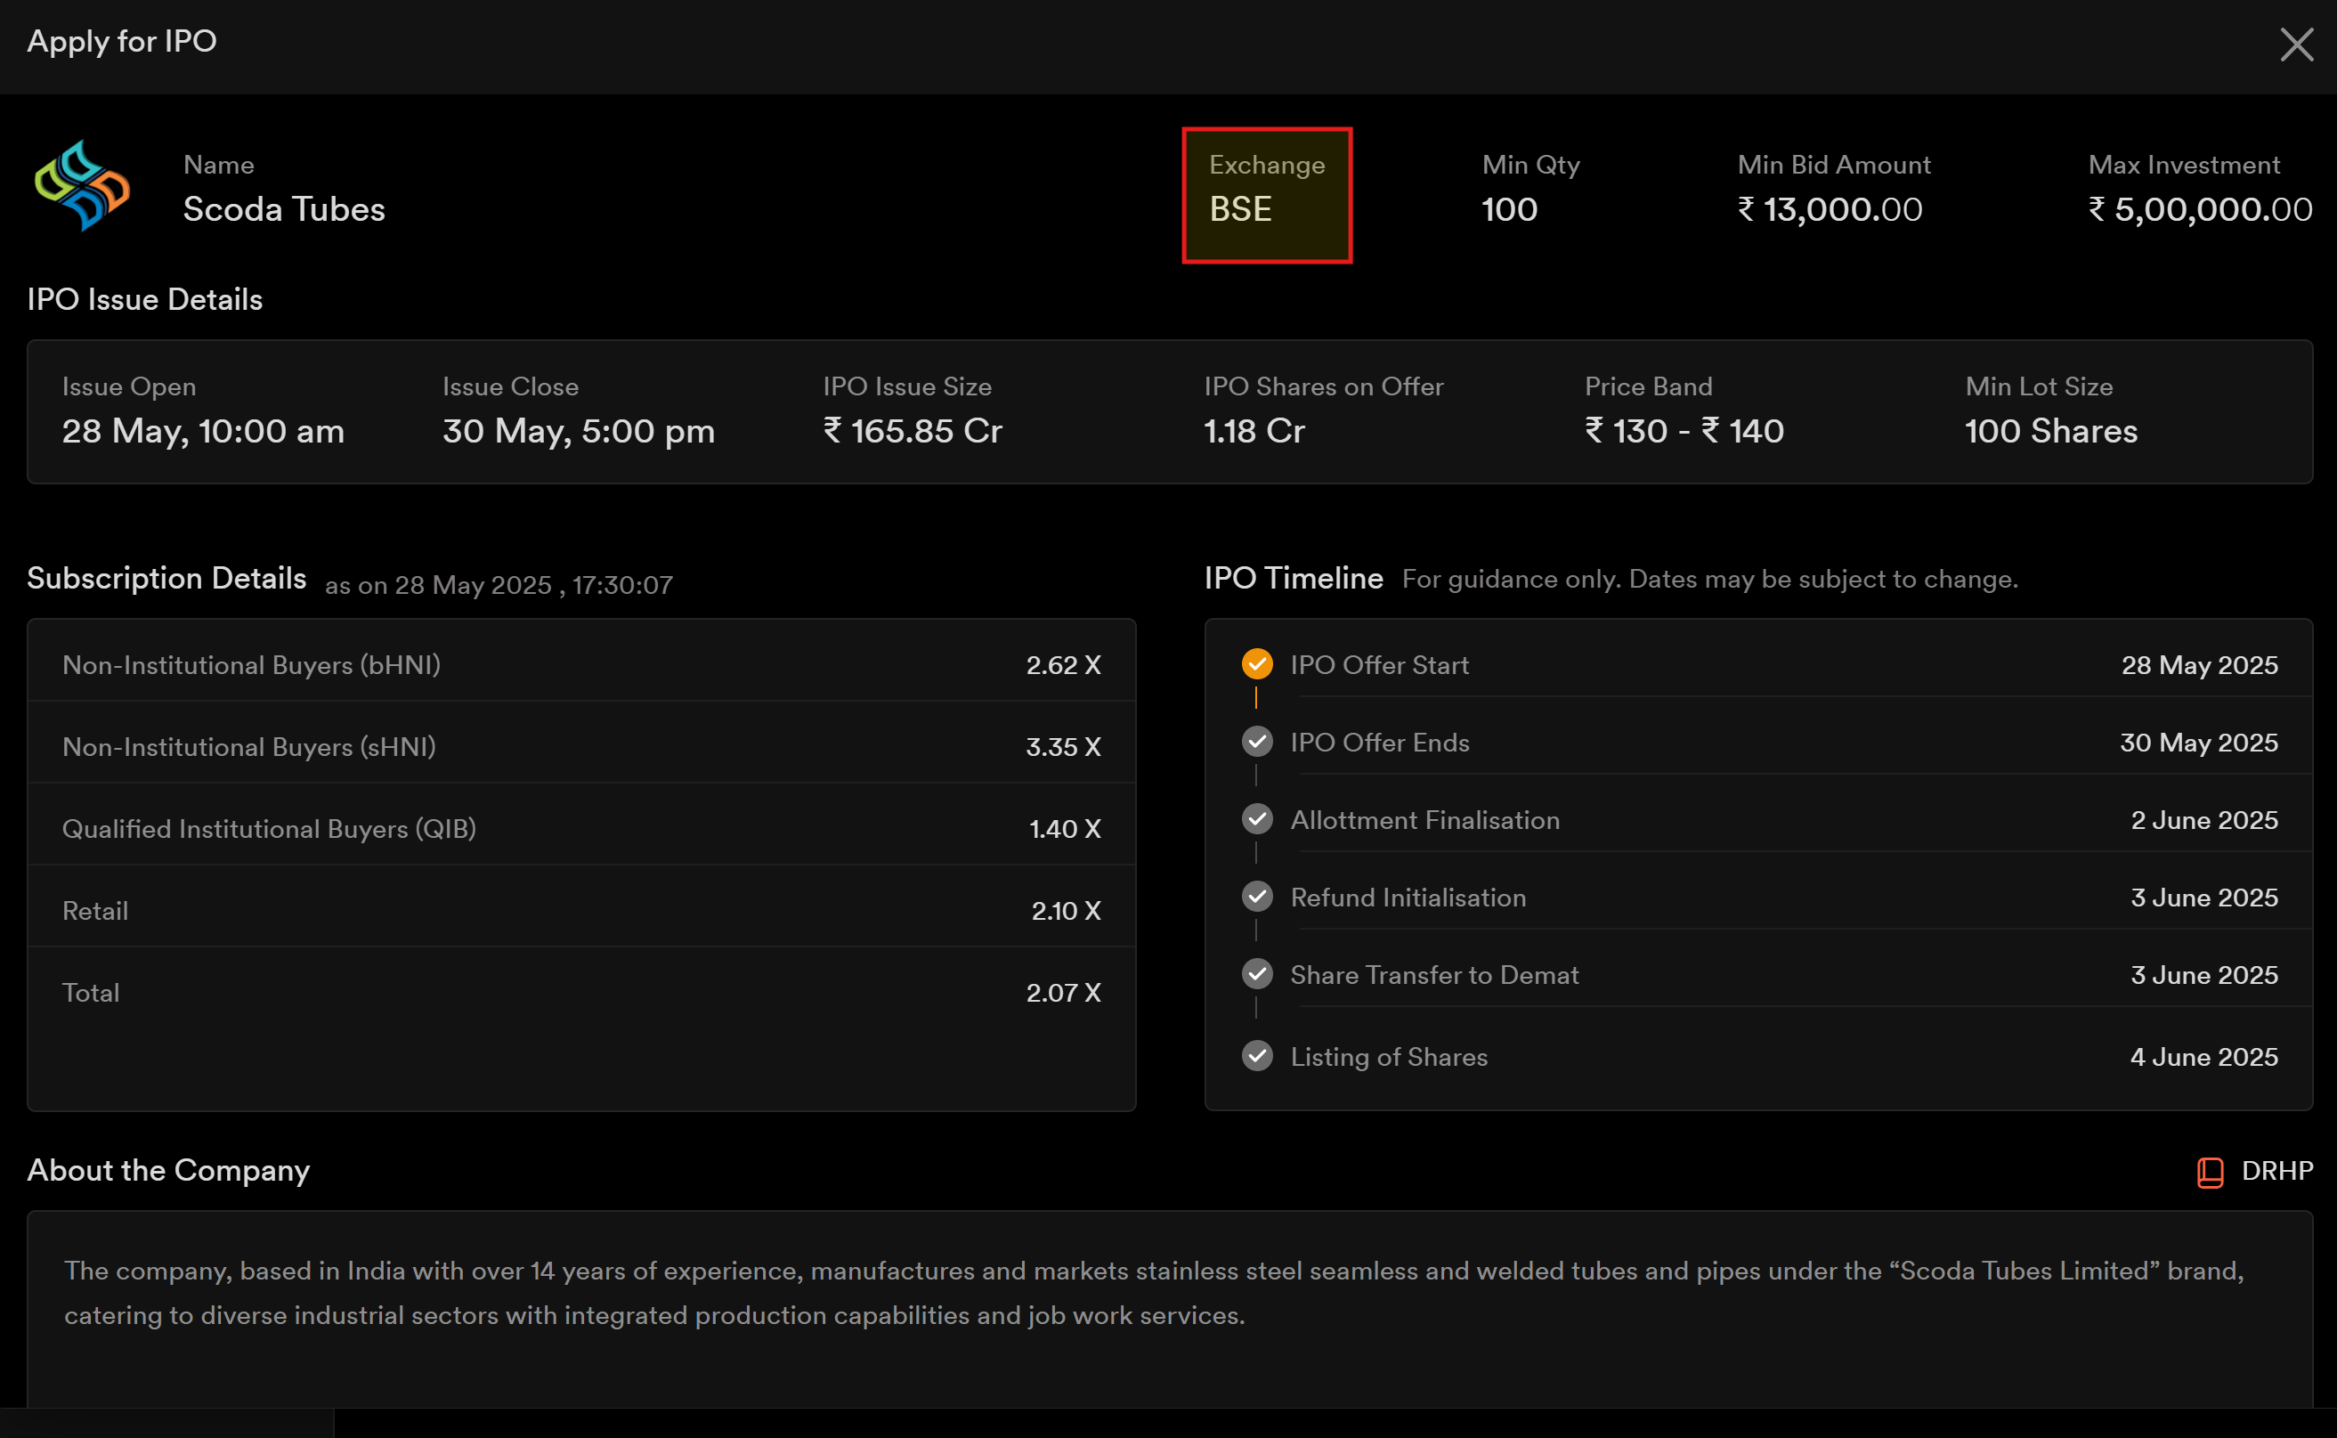Click the Retail subscription value '2.10 X'
This screenshot has height=1438, width=2337.
click(1066, 910)
